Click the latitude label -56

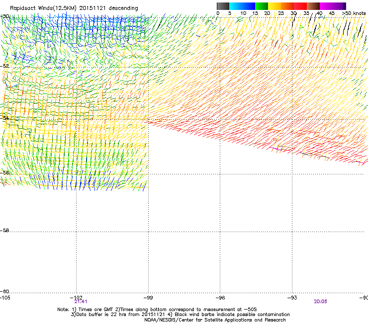tap(4, 172)
